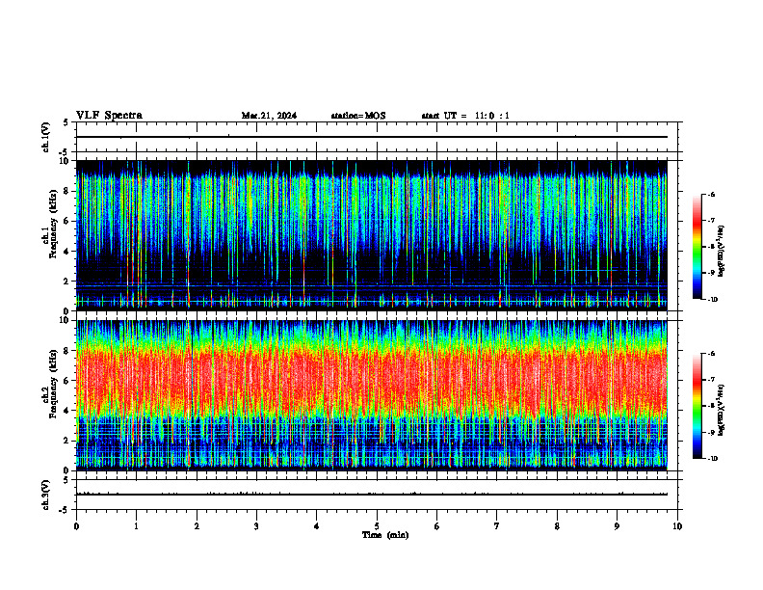Click the ch.1 frequency axis tick "6"
763x590 pixels.
pyautogui.click(x=67, y=221)
